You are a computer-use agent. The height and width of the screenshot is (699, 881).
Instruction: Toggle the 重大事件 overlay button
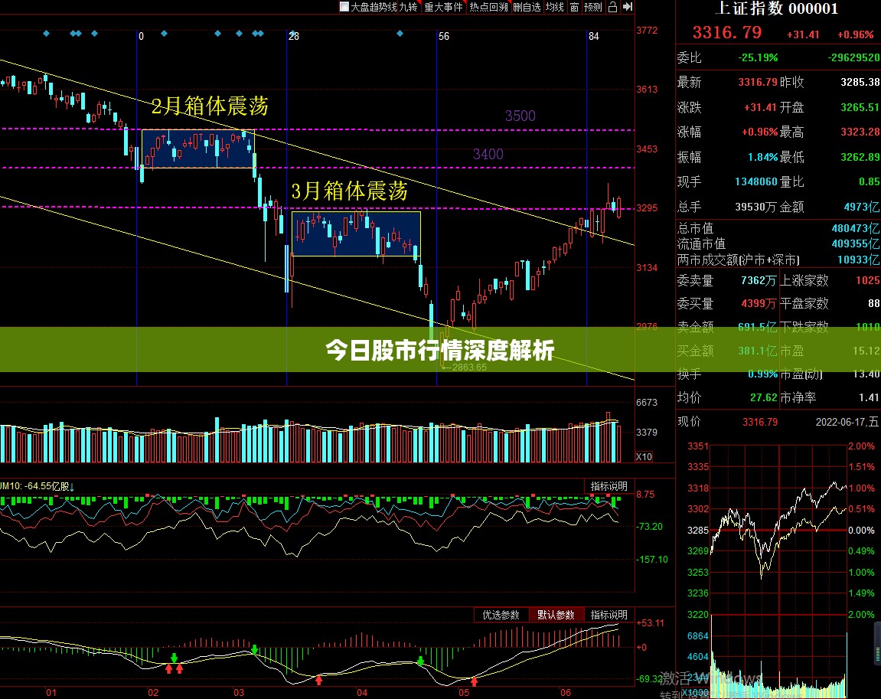pyautogui.click(x=443, y=7)
